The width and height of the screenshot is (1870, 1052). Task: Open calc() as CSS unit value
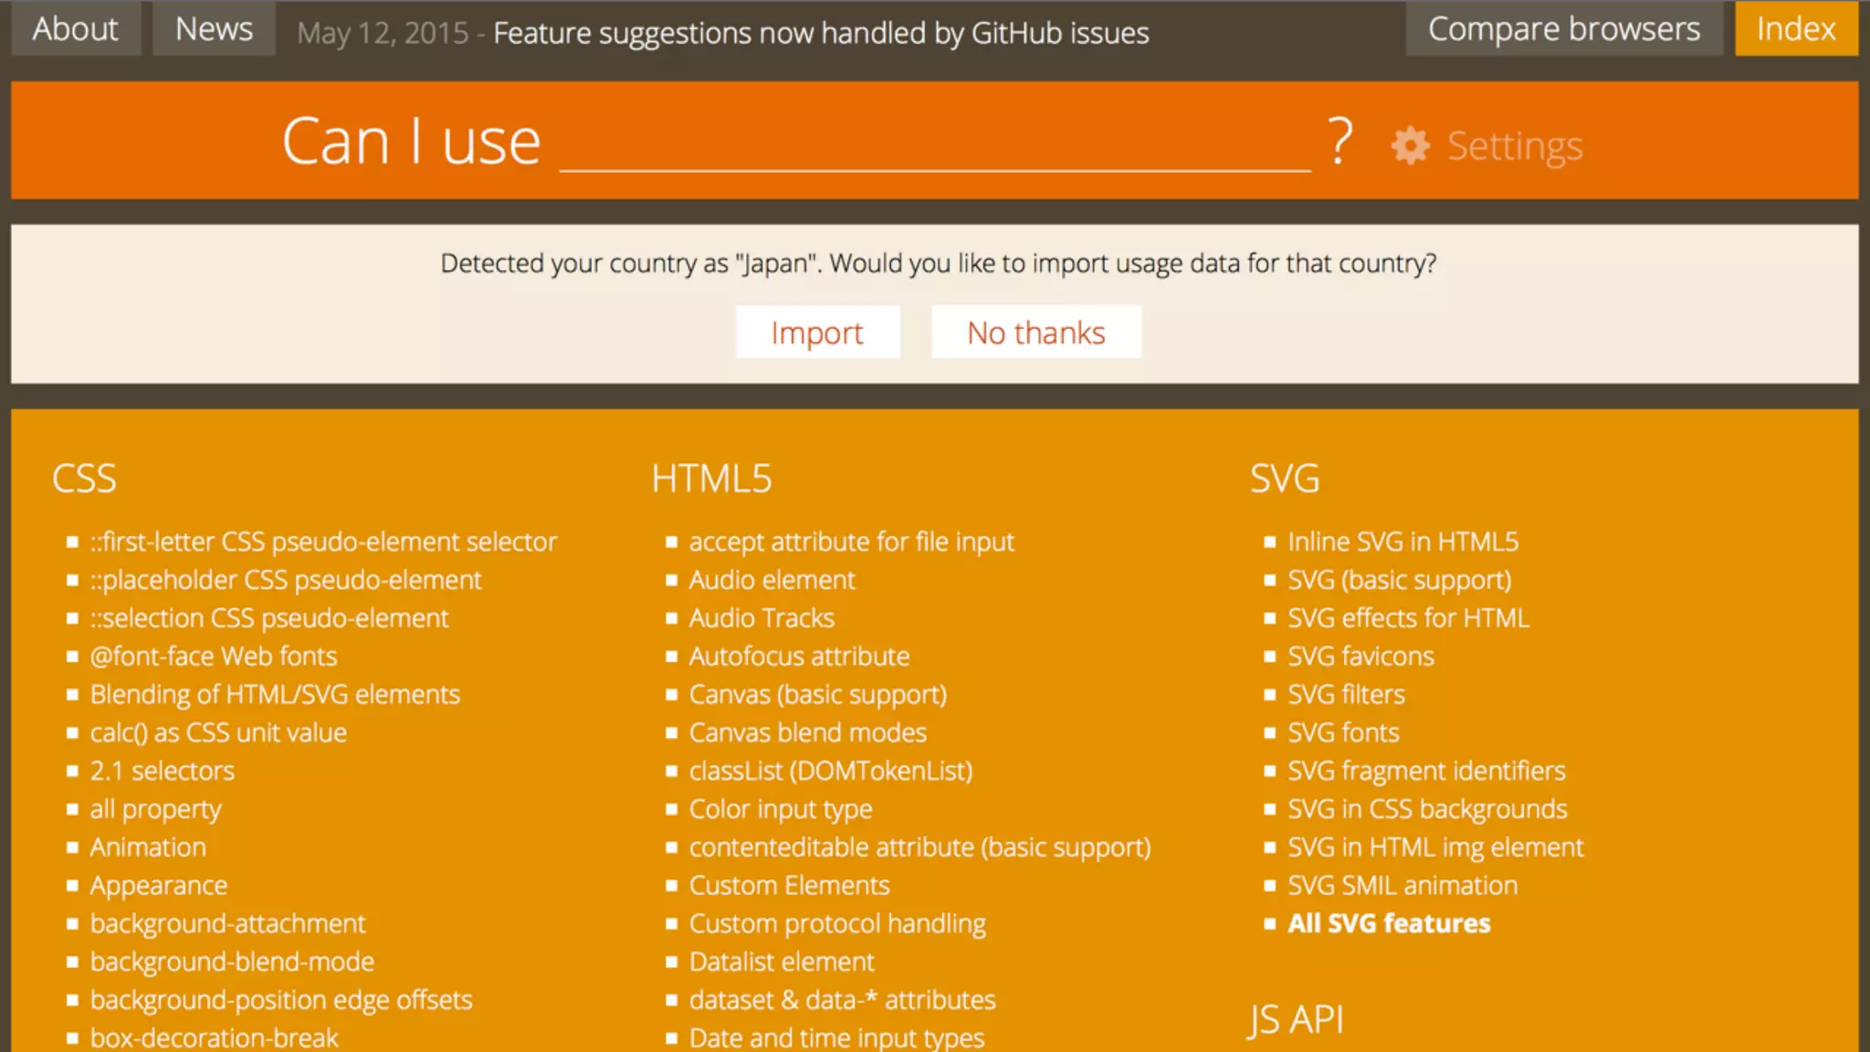click(218, 732)
